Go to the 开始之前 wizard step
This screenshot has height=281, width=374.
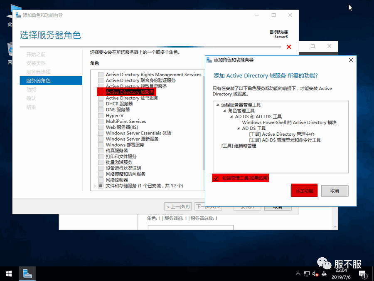coord(36,55)
